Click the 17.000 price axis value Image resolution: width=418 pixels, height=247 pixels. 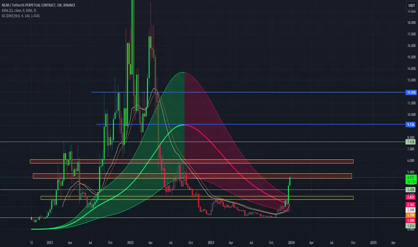(x=411, y=34)
